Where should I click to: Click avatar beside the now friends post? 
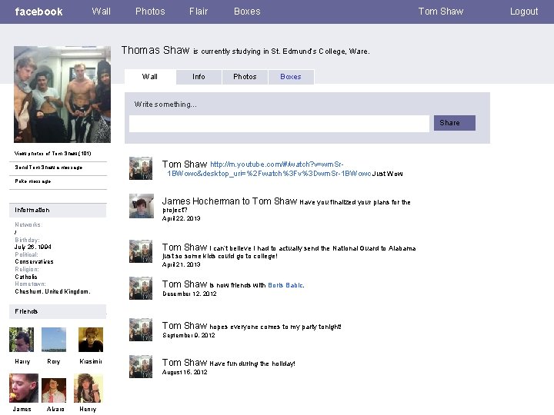point(141,288)
